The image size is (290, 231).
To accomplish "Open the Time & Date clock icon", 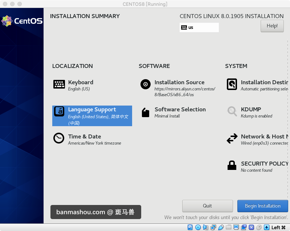I will coord(59,138).
